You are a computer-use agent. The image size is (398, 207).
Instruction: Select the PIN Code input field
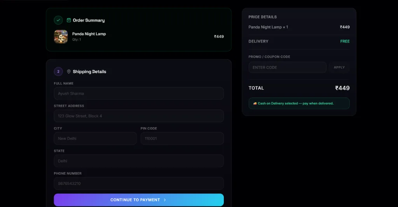point(182,138)
